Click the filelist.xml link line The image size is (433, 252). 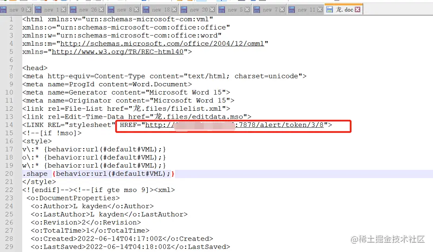click(x=126, y=108)
